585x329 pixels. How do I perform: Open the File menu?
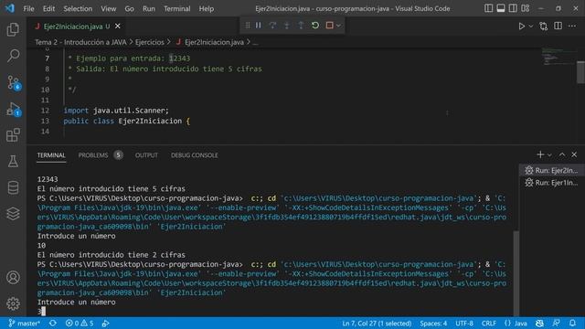[x=28, y=8]
